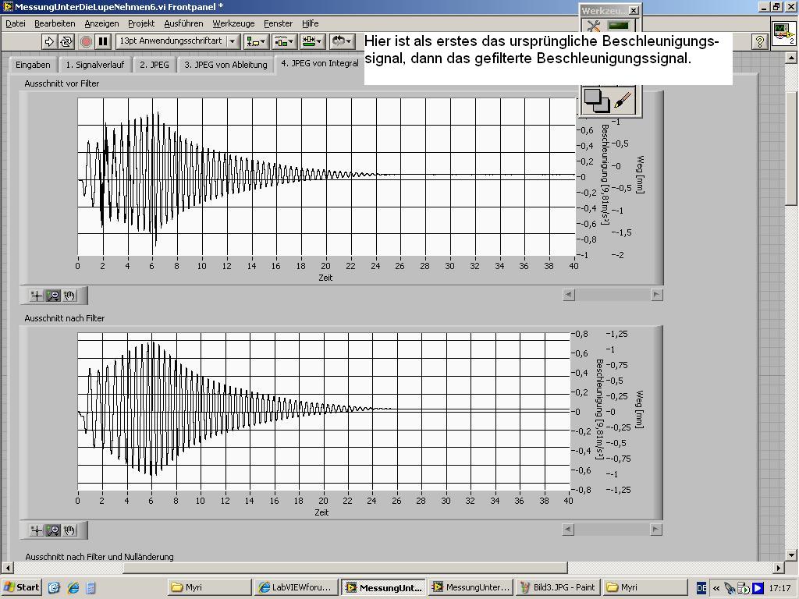Click the Run arrow button
Screen dimensions: 799x599
pyautogui.click(x=49, y=41)
